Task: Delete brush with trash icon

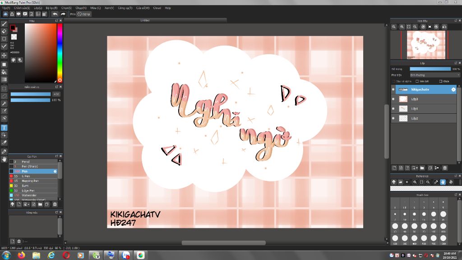Action: tap(55, 204)
